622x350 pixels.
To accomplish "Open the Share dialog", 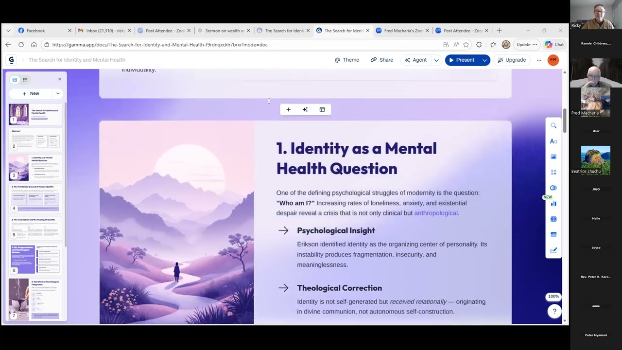I will [382, 60].
